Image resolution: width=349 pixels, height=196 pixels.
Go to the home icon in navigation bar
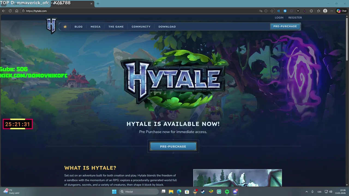[65, 27]
